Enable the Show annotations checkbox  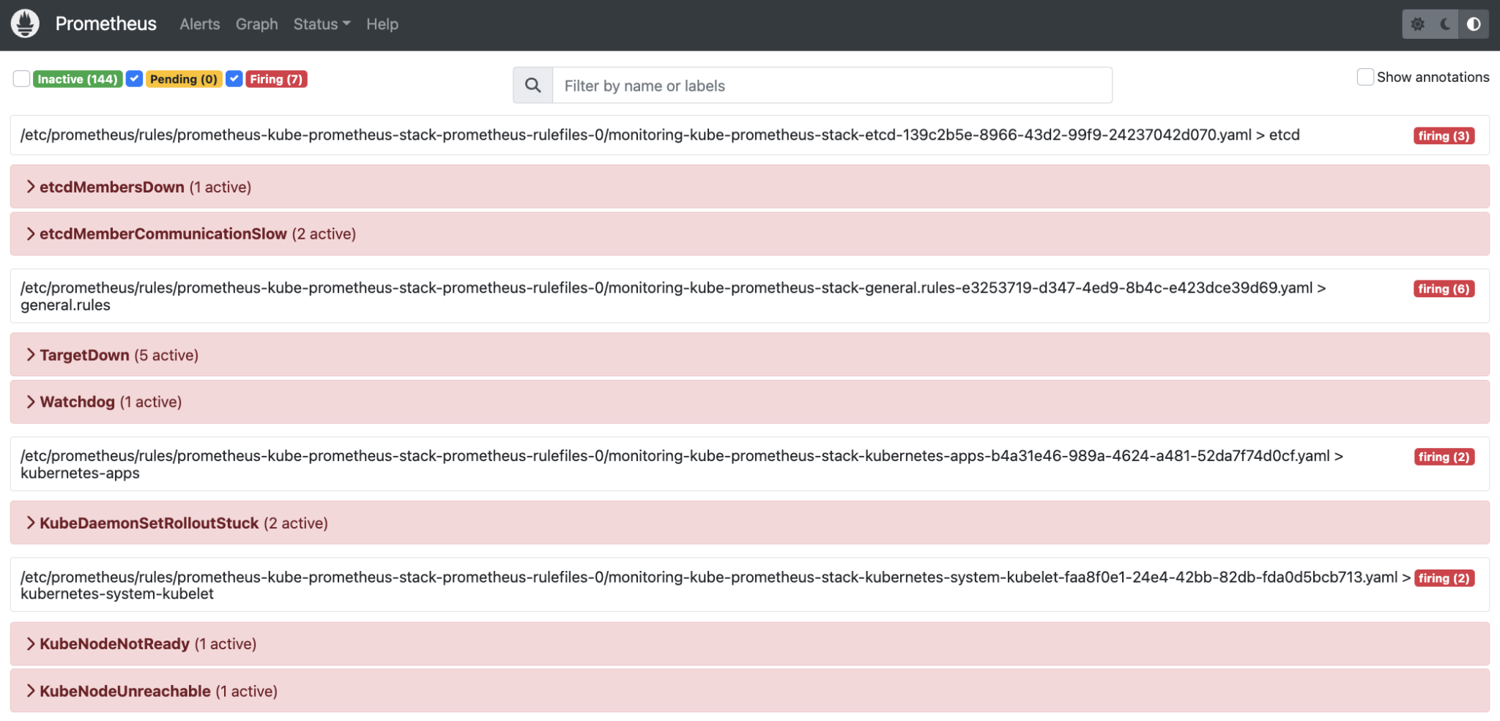click(1367, 77)
